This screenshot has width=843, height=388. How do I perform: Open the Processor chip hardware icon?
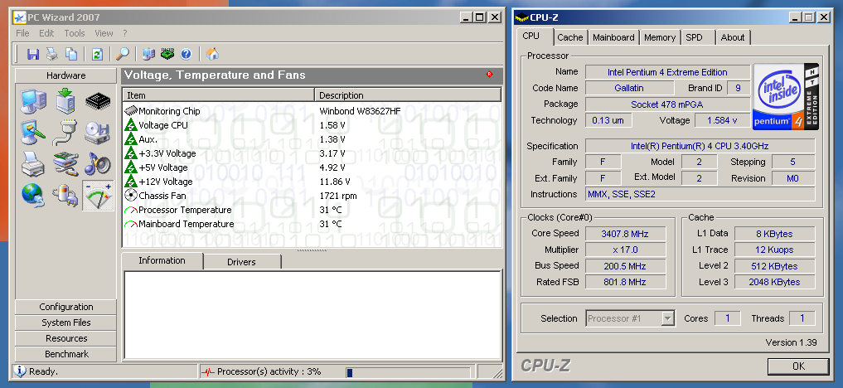(98, 102)
